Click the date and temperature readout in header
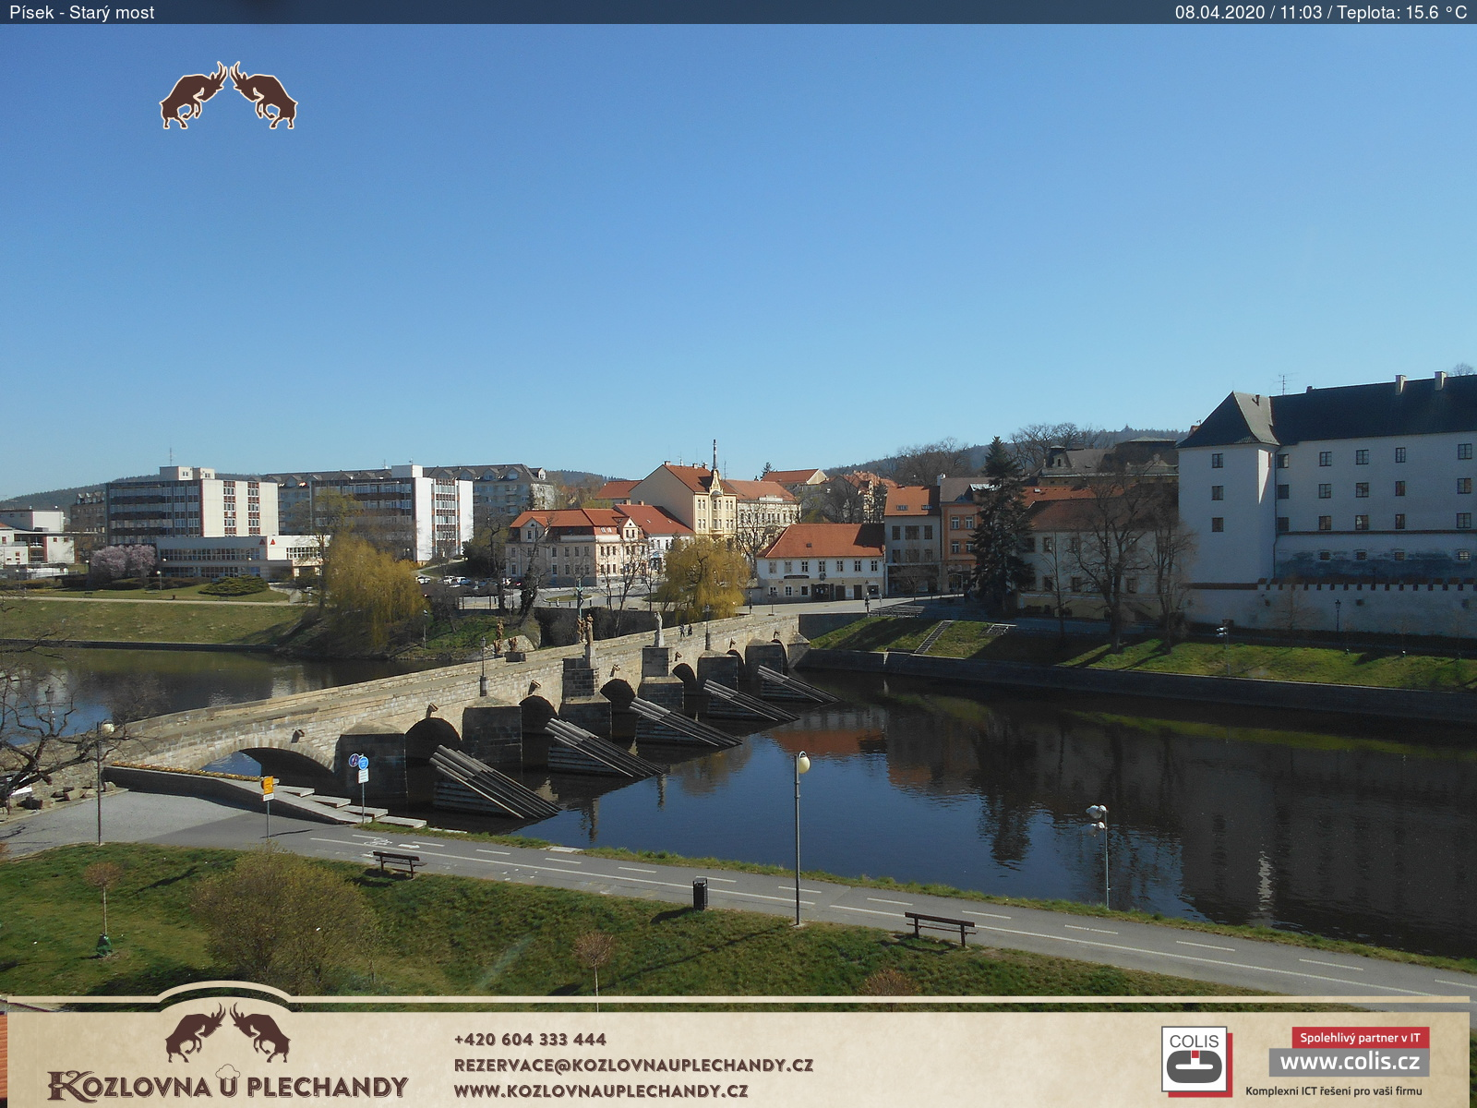The height and width of the screenshot is (1108, 1477). (x=1320, y=12)
